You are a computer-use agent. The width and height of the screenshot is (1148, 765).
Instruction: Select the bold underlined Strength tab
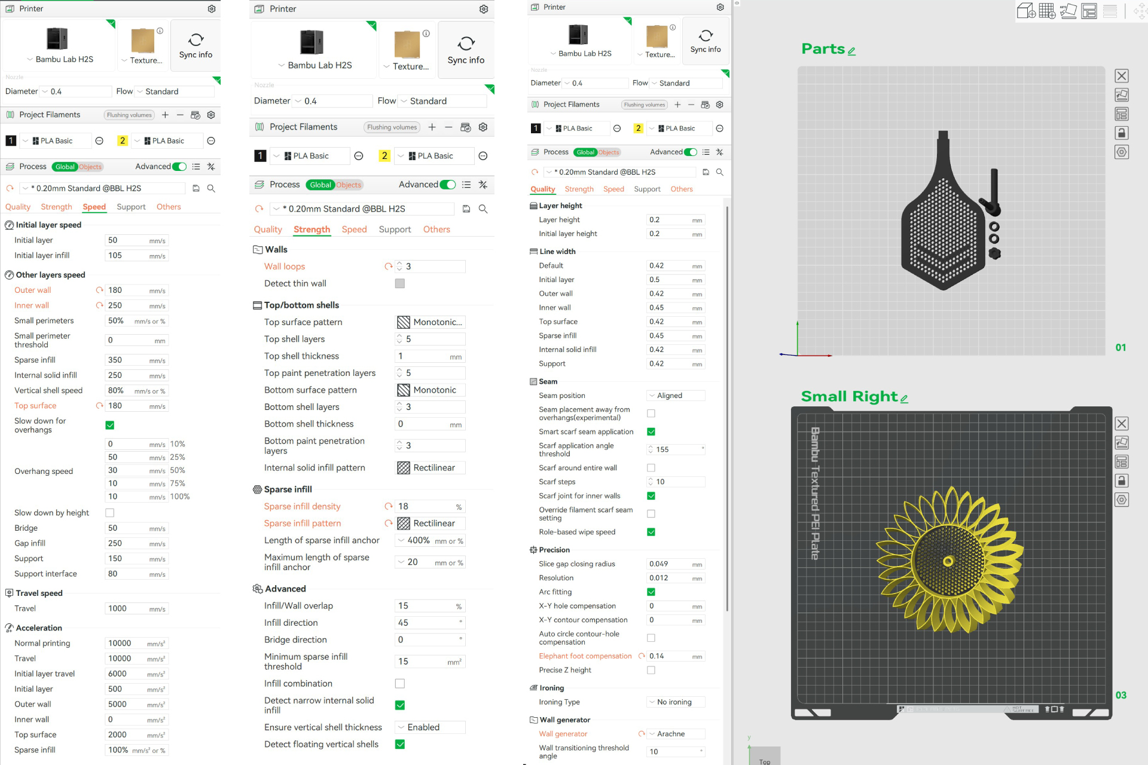pos(312,229)
